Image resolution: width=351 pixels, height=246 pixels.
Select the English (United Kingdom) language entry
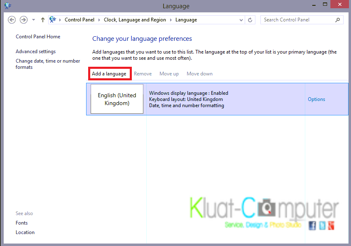coord(117,99)
